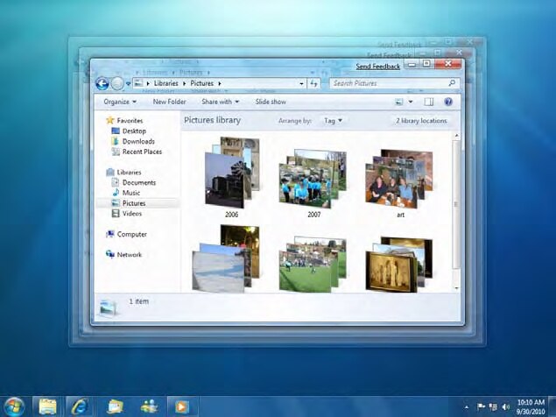Click the volume speaker tray icon

coord(505,406)
